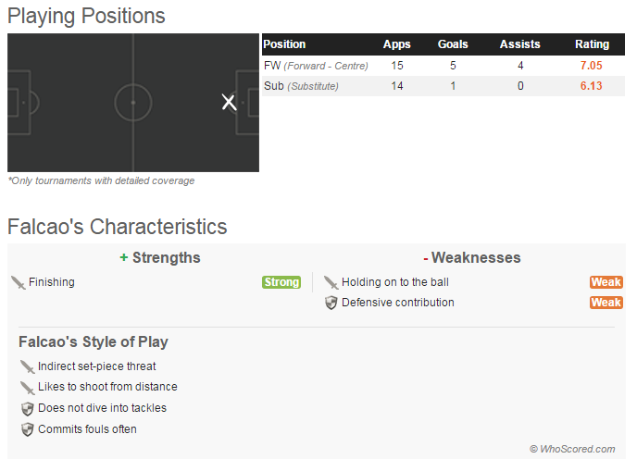Sort by the Assists column header
This screenshot has width=637, height=459.
pos(519,44)
